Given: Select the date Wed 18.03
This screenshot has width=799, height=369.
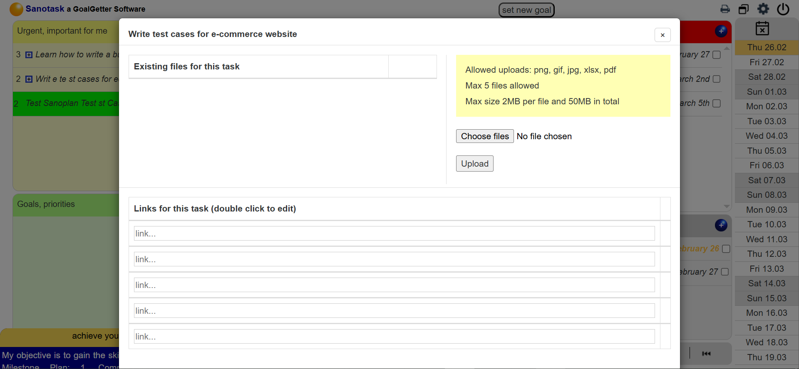Looking at the screenshot, I should coord(767,342).
